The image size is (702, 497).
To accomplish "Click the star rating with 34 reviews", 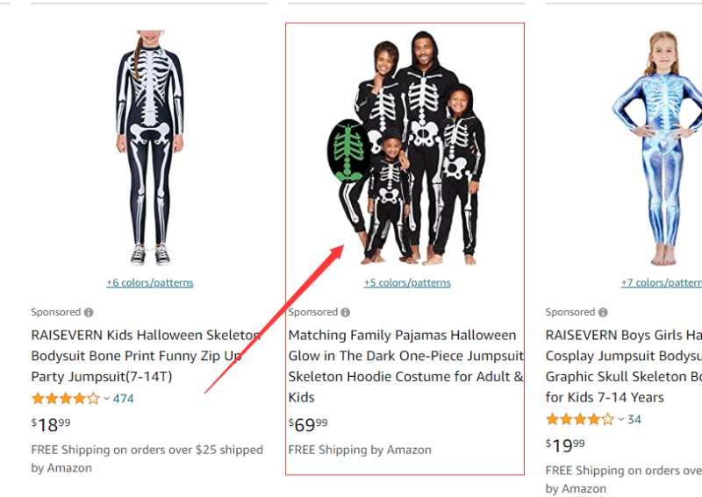I will pyautogui.click(x=580, y=420).
